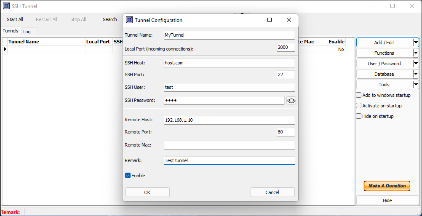
Task: Reveal SSH password with eye icon
Action: [291, 101]
